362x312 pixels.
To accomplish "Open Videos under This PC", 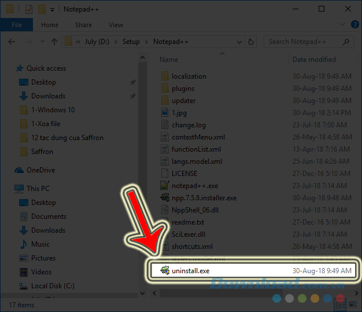I will [x=35, y=272].
